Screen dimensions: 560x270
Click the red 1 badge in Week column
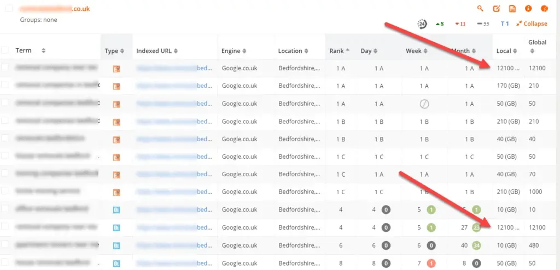[431, 263]
